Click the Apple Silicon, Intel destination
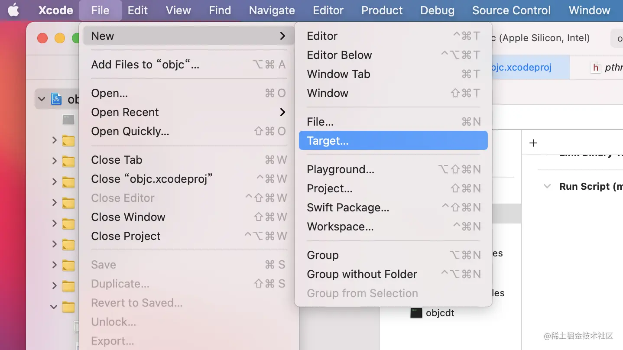Screen dimensions: 623x350 coord(540,38)
